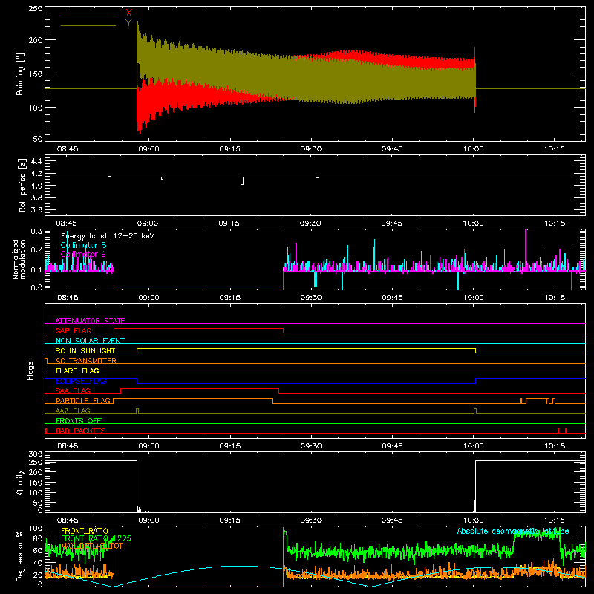Click the Flags axis title

pos(30,371)
